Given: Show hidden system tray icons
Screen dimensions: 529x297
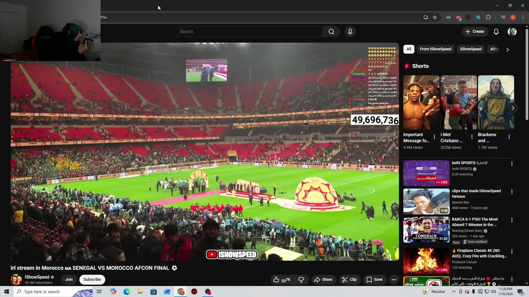Looking at the screenshot, I should click(x=453, y=292).
